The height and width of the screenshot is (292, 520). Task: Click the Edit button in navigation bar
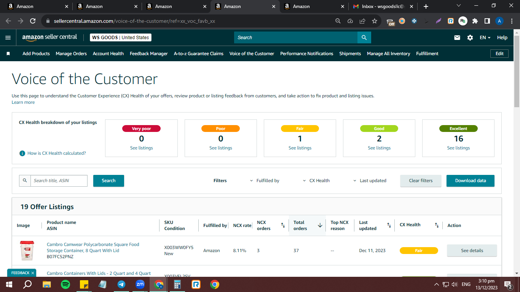[x=499, y=54]
